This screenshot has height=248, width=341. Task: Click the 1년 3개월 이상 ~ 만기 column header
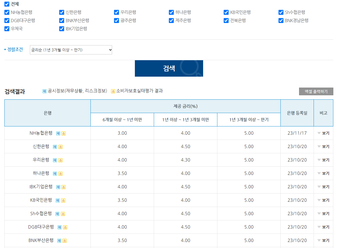coord(249,120)
